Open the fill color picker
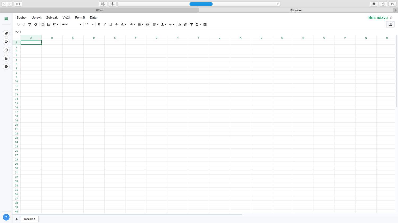Screen dimensions: 398x223 click(133, 25)
